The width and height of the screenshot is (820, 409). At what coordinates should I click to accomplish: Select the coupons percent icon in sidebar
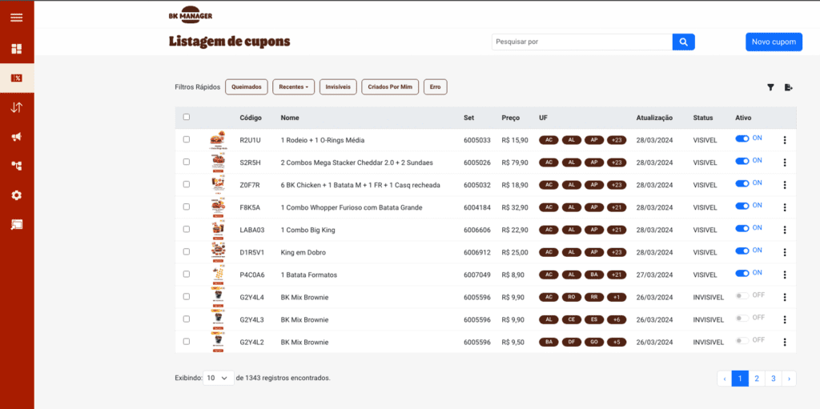tap(17, 78)
